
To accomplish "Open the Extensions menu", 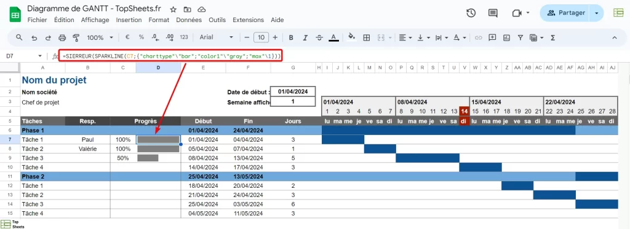I will pos(248,20).
